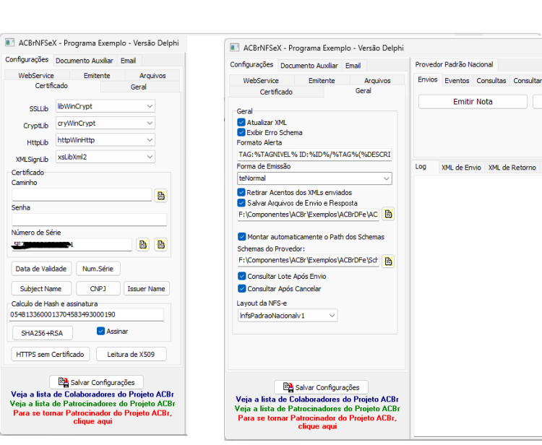Click the Issuer Name button

click(x=146, y=288)
